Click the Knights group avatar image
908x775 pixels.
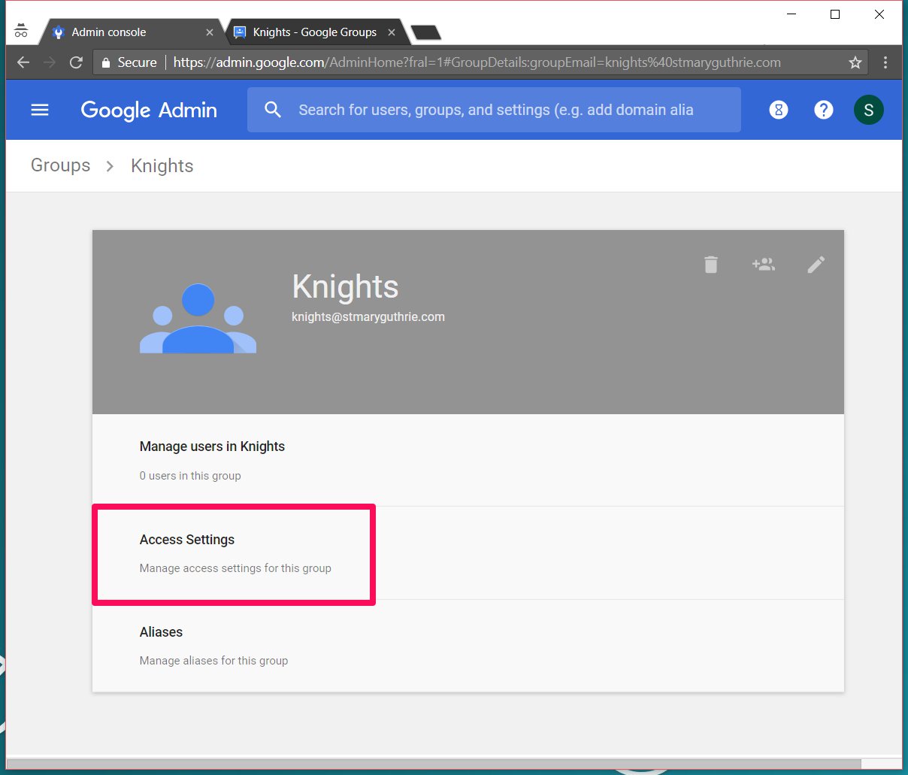click(x=198, y=319)
